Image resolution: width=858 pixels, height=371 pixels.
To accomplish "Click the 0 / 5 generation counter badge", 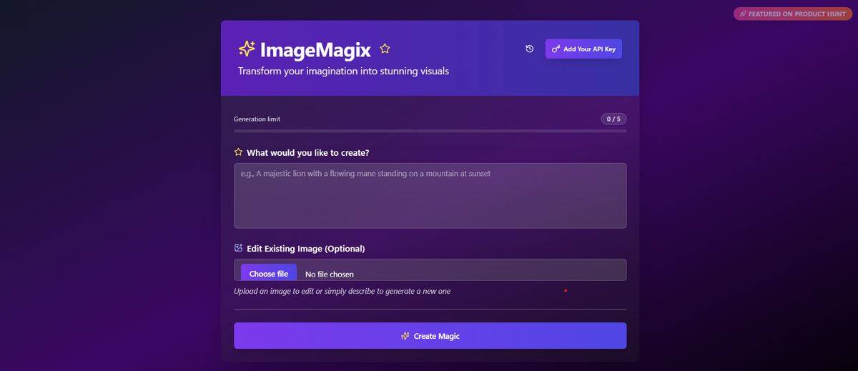I will pos(613,119).
